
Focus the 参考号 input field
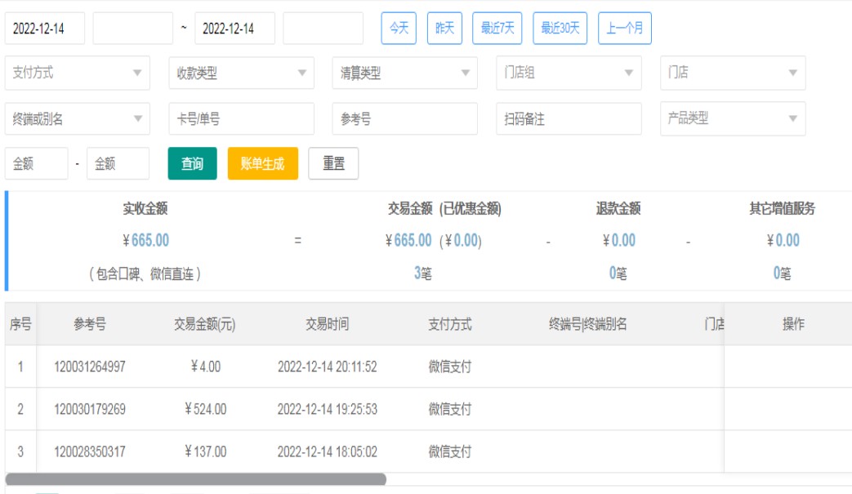coord(404,118)
